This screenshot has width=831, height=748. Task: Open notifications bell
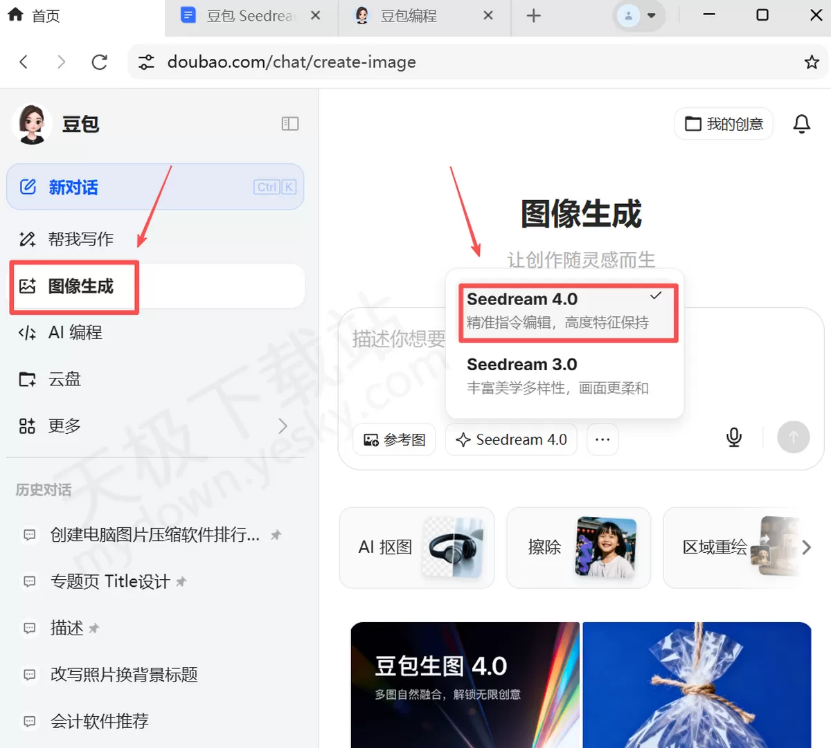801,124
